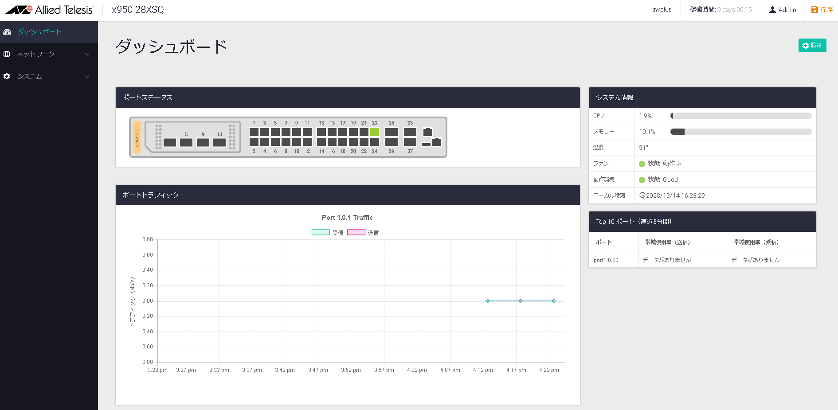Click the user silhouette icon
This screenshot has width=838, height=410.
pyautogui.click(x=772, y=10)
